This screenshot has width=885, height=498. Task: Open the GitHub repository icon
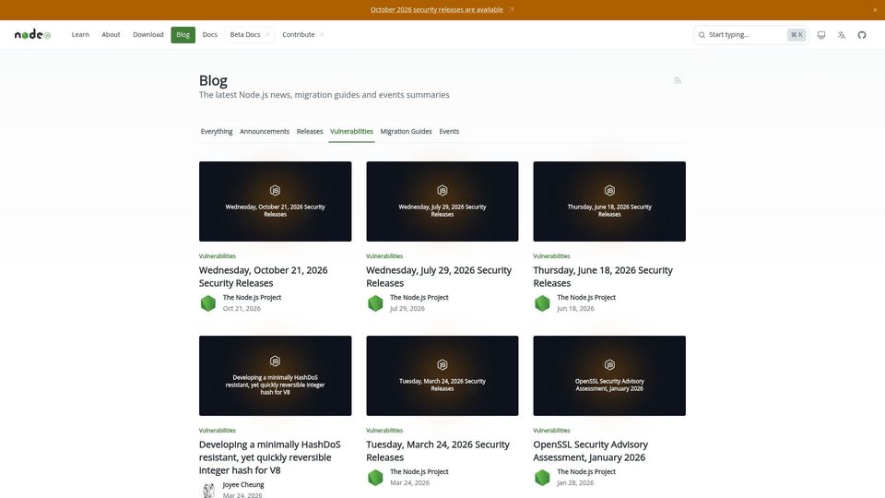[862, 35]
